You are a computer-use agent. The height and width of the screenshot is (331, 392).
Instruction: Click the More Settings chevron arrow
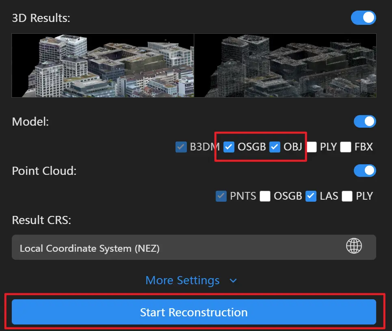[x=233, y=281]
